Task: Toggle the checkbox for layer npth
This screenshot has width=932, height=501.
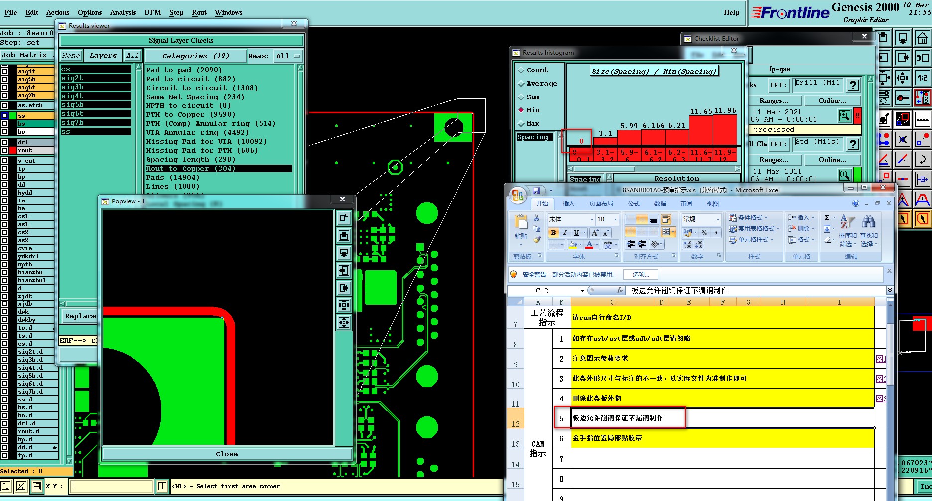Action: [x=5, y=264]
